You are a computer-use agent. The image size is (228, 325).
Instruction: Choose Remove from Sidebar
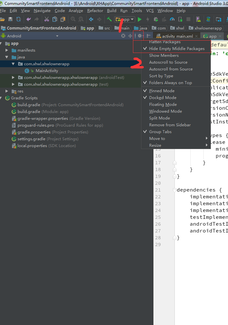point(176,125)
